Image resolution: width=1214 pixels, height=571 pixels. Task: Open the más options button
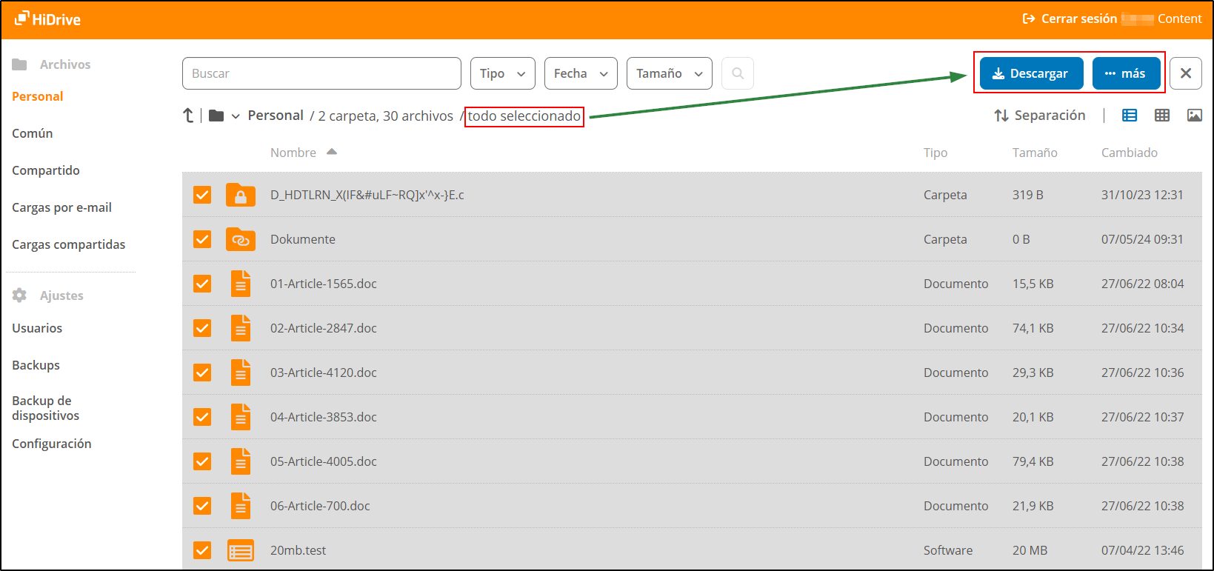1126,73
